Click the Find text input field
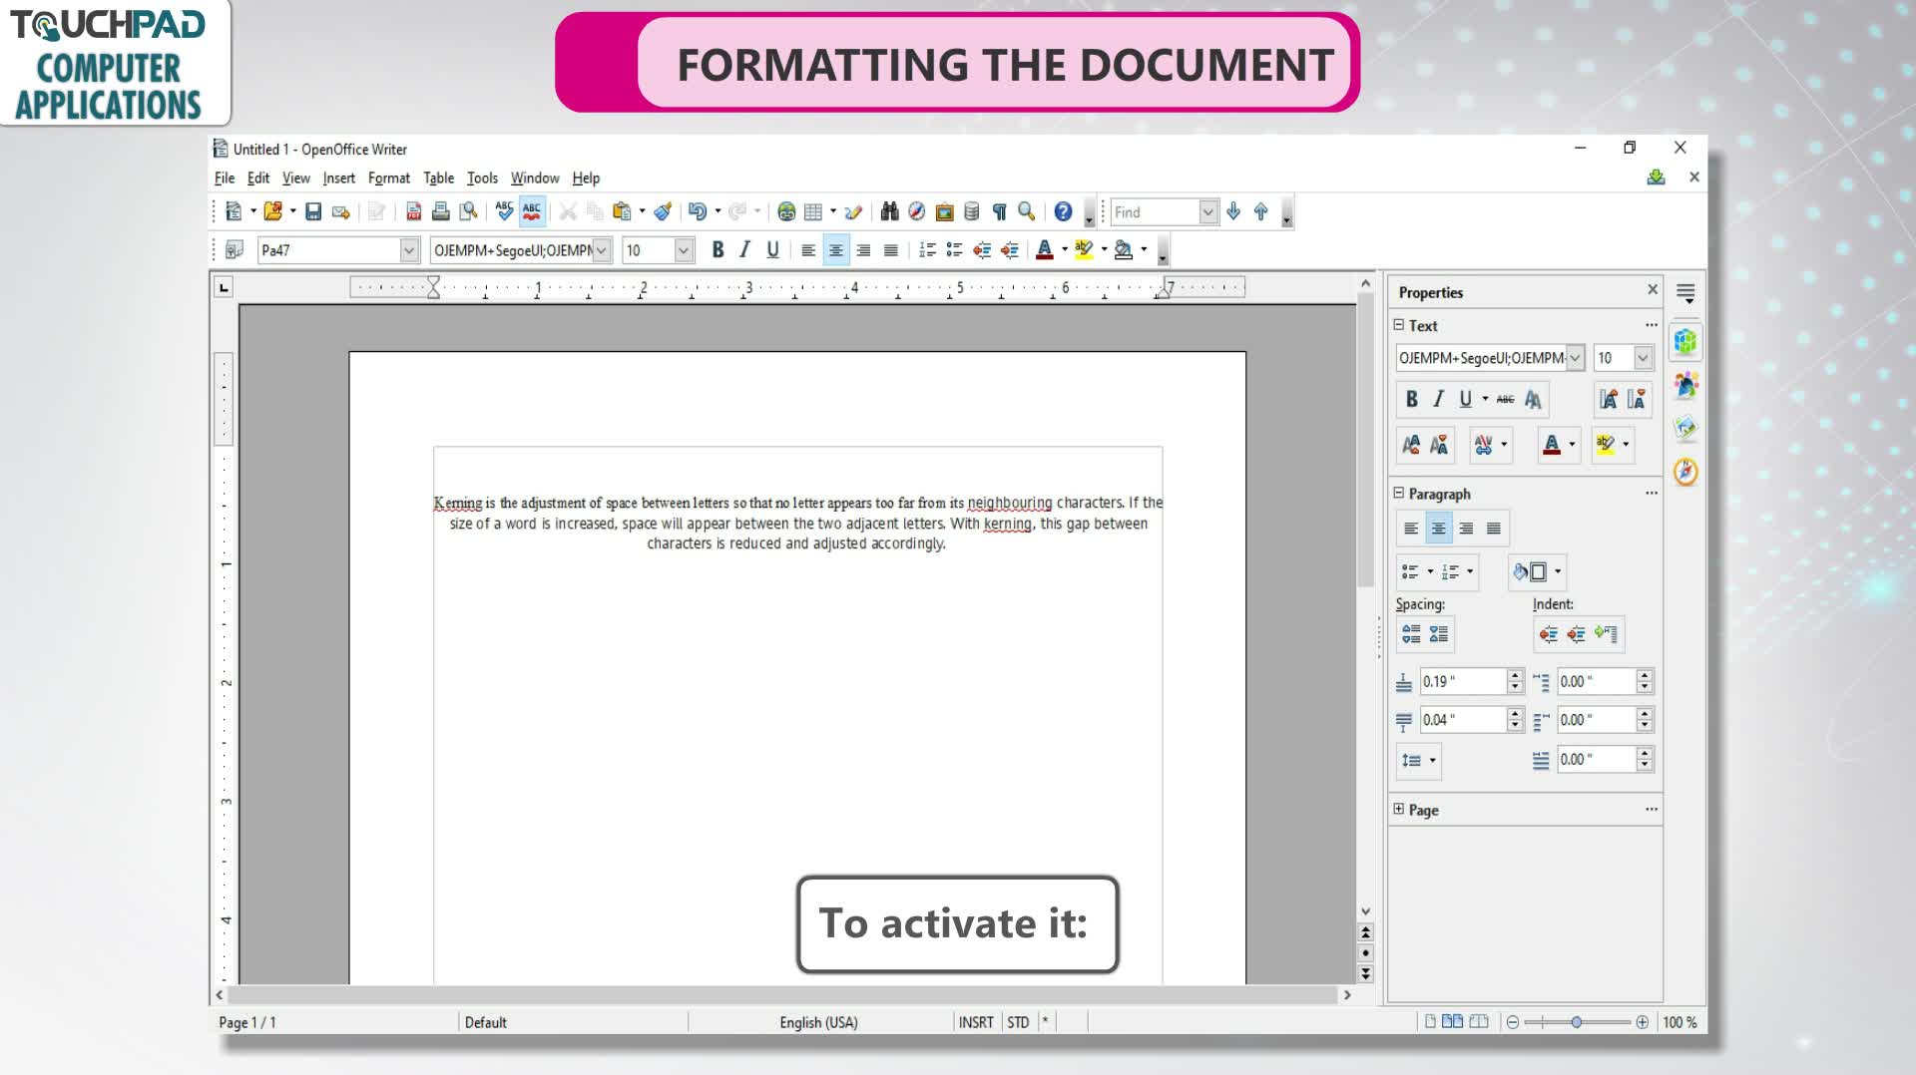 tap(1155, 211)
